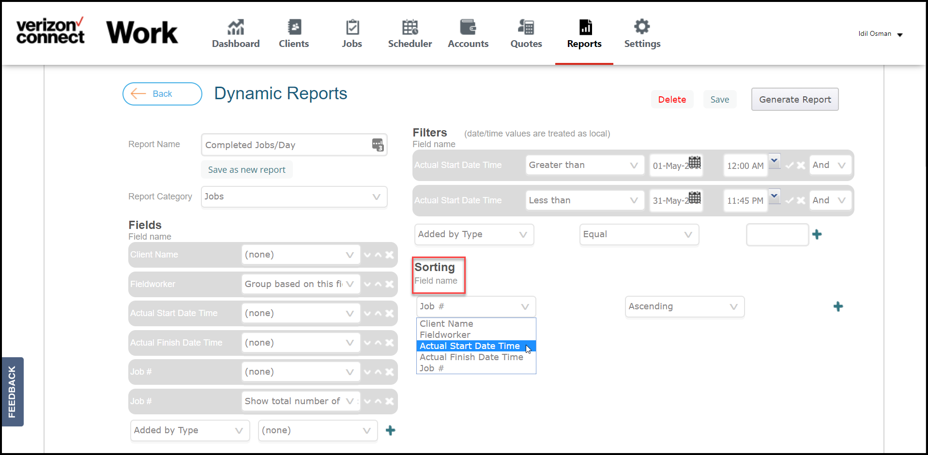Viewport: 928px width, 455px height.
Task: Open the Report Category dropdown
Action: (294, 197)
